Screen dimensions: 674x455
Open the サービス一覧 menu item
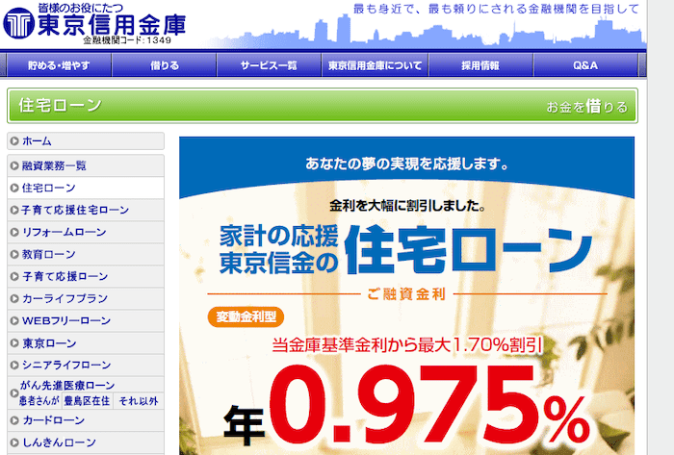[269, 65]
